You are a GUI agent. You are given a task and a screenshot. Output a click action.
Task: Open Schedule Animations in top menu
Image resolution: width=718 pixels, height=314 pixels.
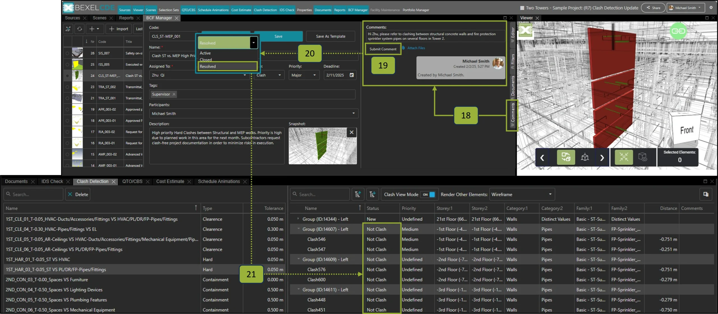[x=213, y=10]
